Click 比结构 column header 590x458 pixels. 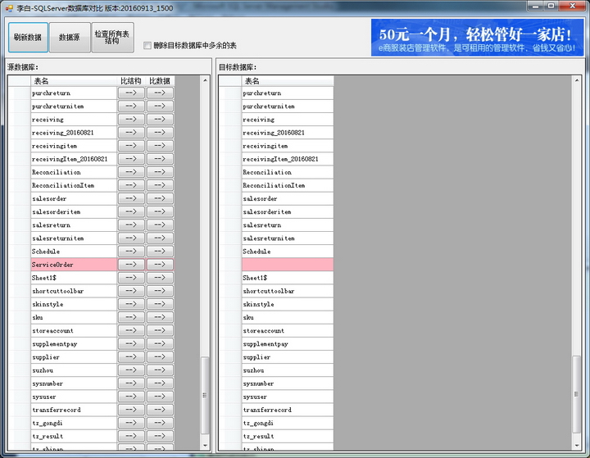(131, 81)
